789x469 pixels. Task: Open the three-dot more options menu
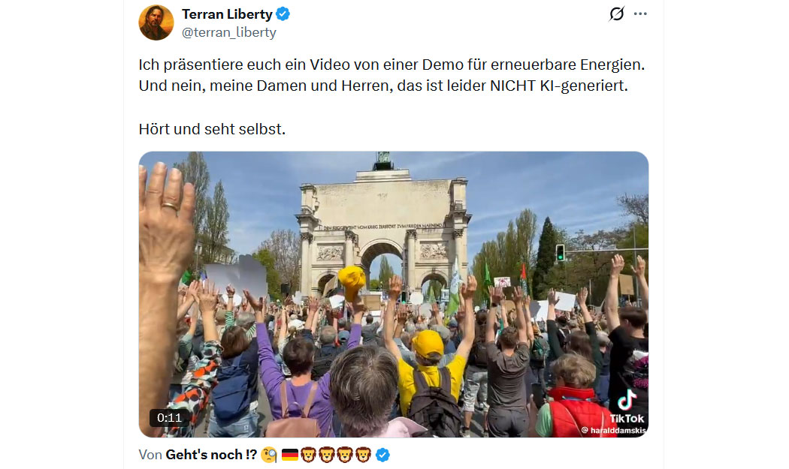pyautogui.click(x=640, y=14)
